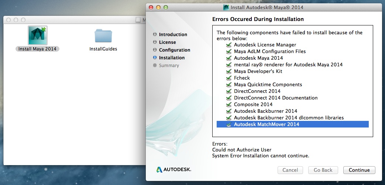This screenshot has height=185, width=385.
Task: Click the checkmark icon beside Autodesk Backburner 2014
Action: click(229, 111)
